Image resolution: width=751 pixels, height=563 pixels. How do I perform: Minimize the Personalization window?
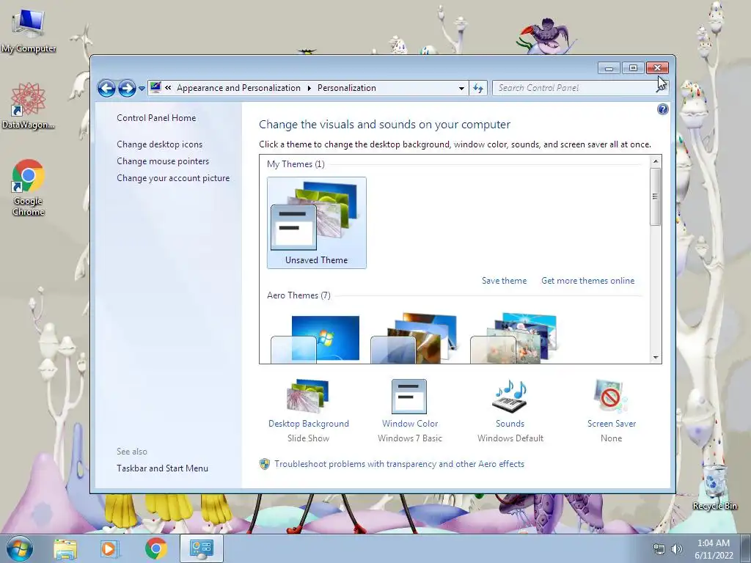pyautogui.click(x=609, y=68)
